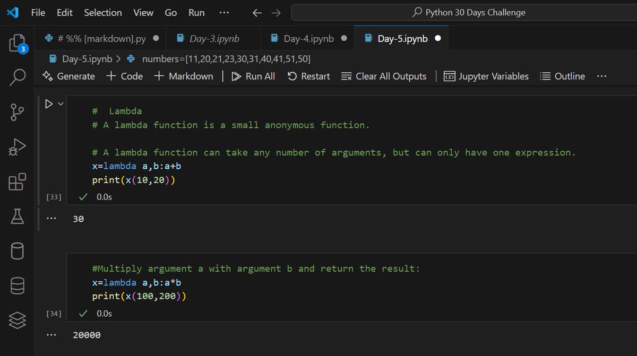Open output actions ellipsis next to 20000

point(51,335)
